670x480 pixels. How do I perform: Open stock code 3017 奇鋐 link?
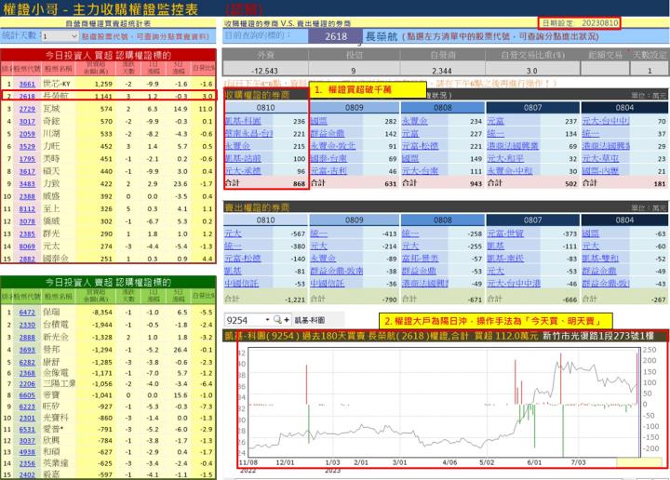[27, 121]
